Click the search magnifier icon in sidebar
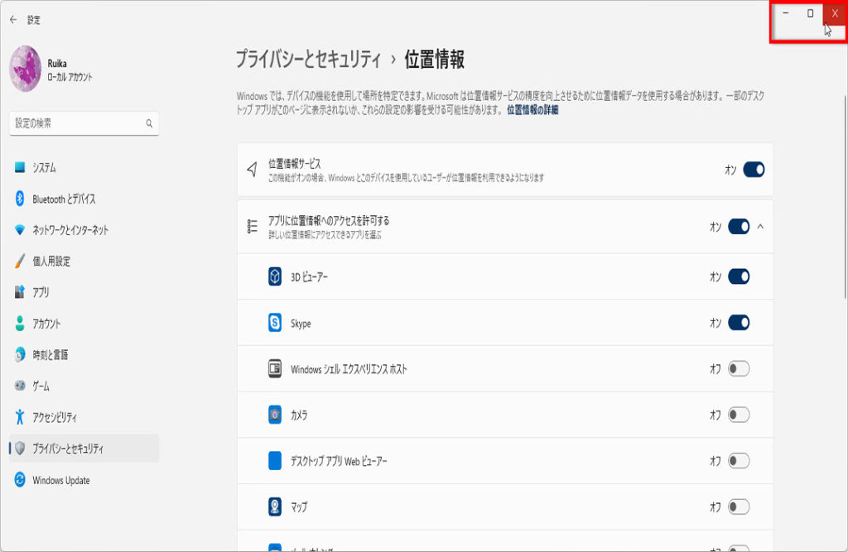Viewport: 848px width, 552px height. point(149,123)
